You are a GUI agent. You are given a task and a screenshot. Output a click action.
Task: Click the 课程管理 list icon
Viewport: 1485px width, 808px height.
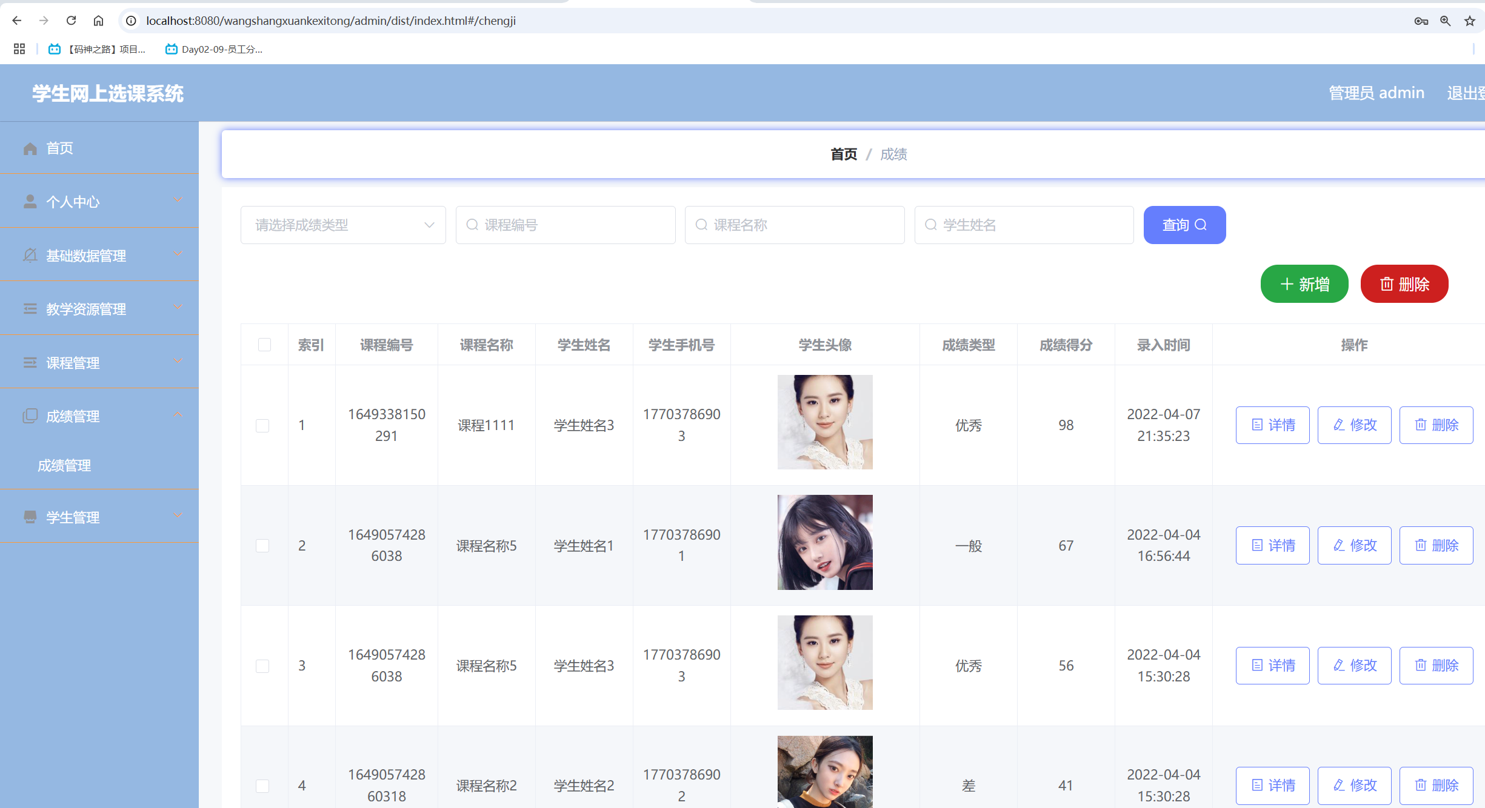point(30,363)
